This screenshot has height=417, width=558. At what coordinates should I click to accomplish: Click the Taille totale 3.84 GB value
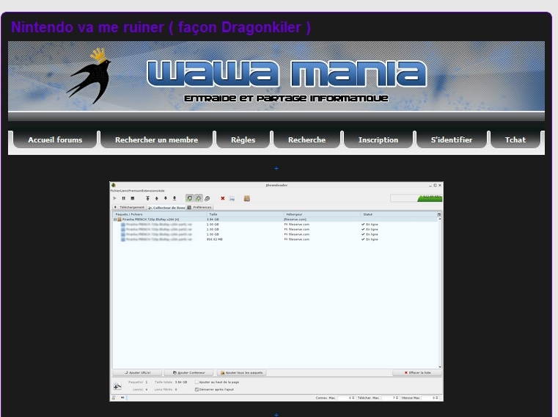pos(181,382)
